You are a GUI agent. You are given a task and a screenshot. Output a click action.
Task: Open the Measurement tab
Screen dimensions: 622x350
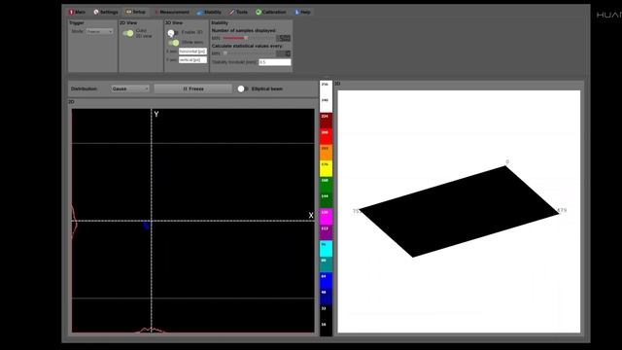tap(172, 13)
